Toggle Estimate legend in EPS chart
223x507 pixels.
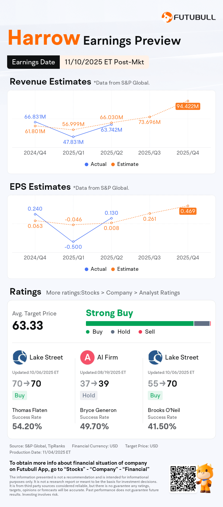[125, 269]
